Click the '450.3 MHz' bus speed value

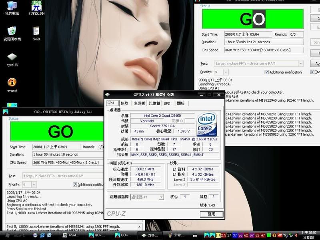[x=145, y=179]
